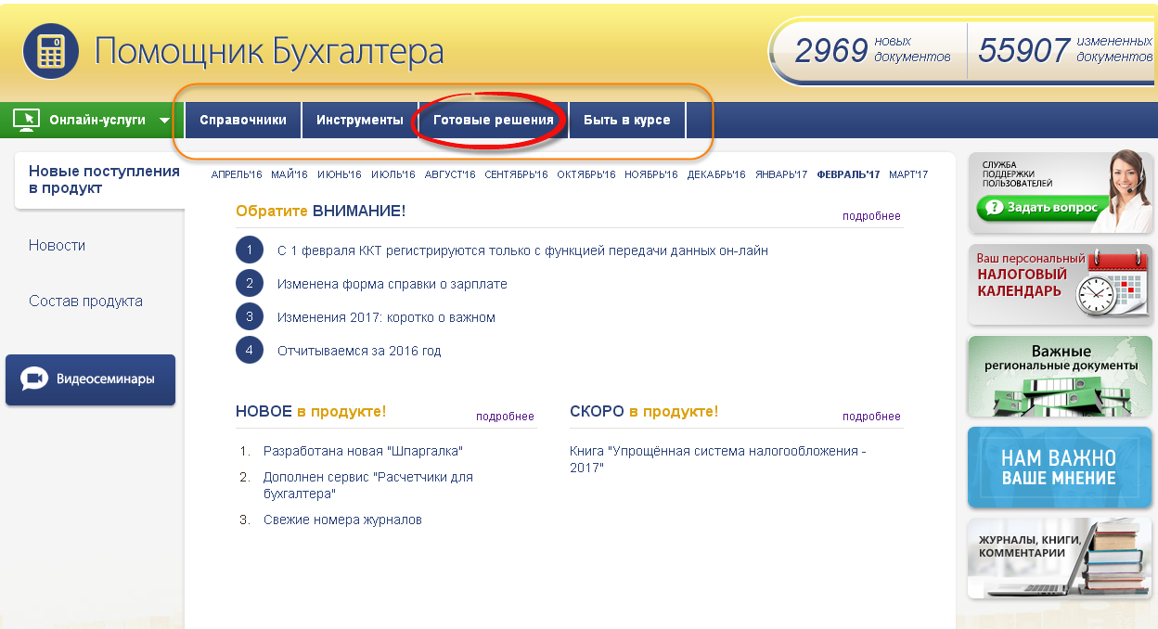Select month ЯНВАРЬ'17 in timeline

[780, 174]
